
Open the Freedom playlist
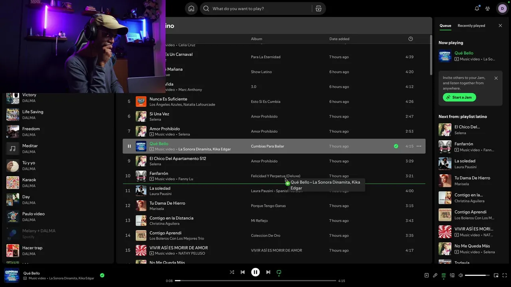coord(58,132)
